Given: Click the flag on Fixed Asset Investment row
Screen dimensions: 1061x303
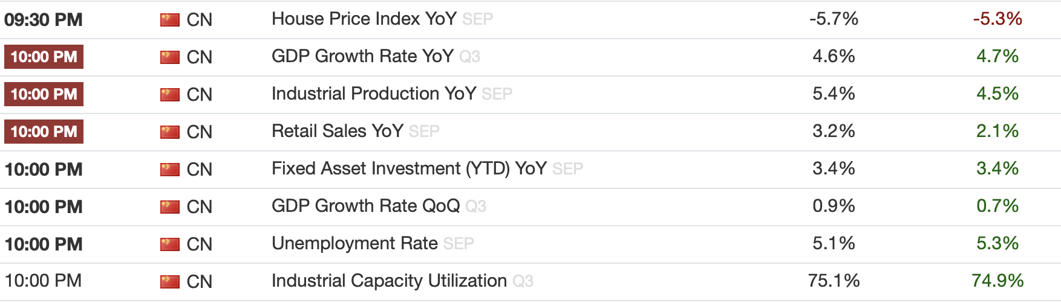Looking at the screenshot, I should (x=170, y=170).
